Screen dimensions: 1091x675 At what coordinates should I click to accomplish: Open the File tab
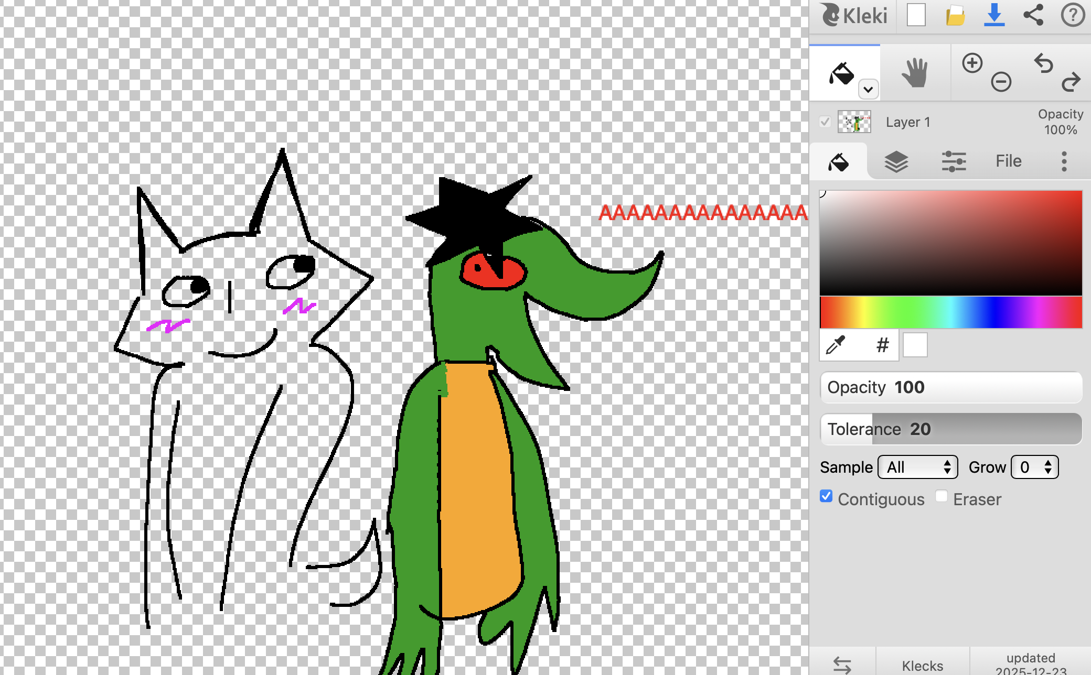[1008, 161]
